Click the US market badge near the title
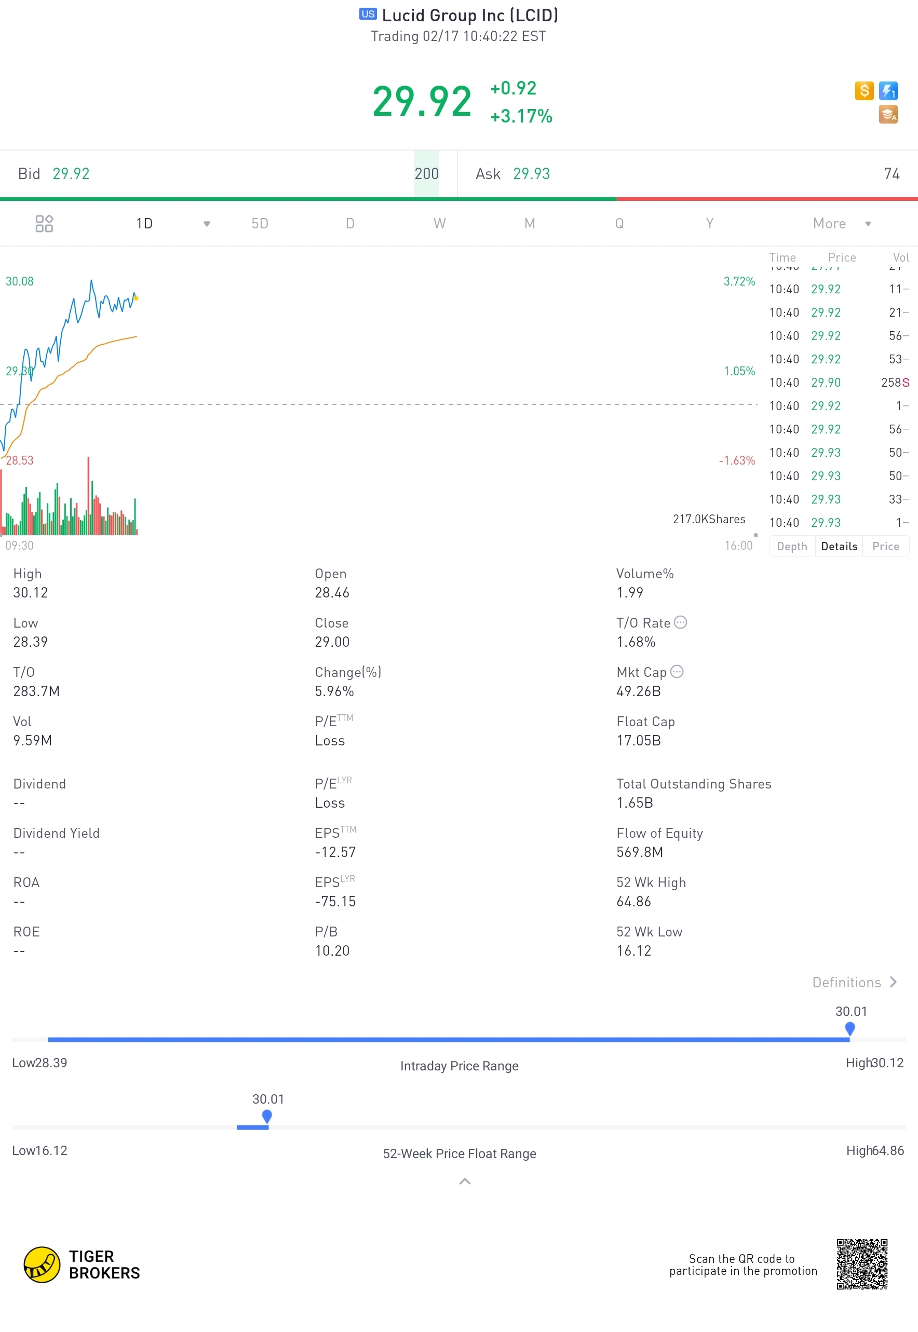Viewport: 918px width, 1332px height. (368, 15)
